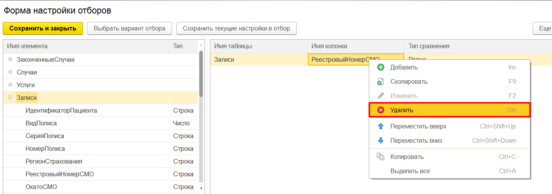
Task: Click the Скопировать document icon
Action: (x=380, y=82)
